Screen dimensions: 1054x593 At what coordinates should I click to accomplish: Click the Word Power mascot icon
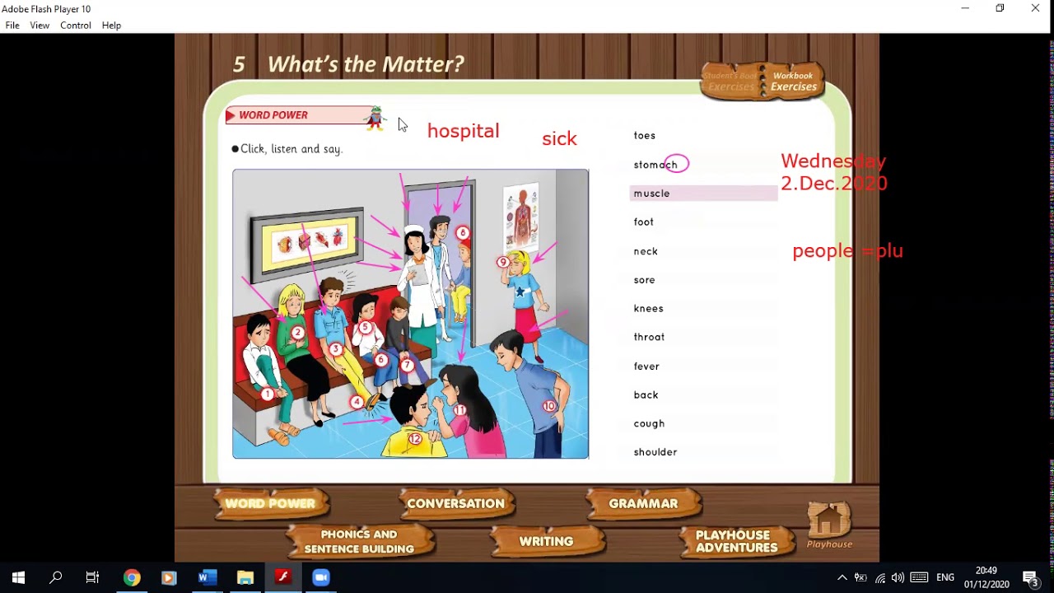pos(375,118)
